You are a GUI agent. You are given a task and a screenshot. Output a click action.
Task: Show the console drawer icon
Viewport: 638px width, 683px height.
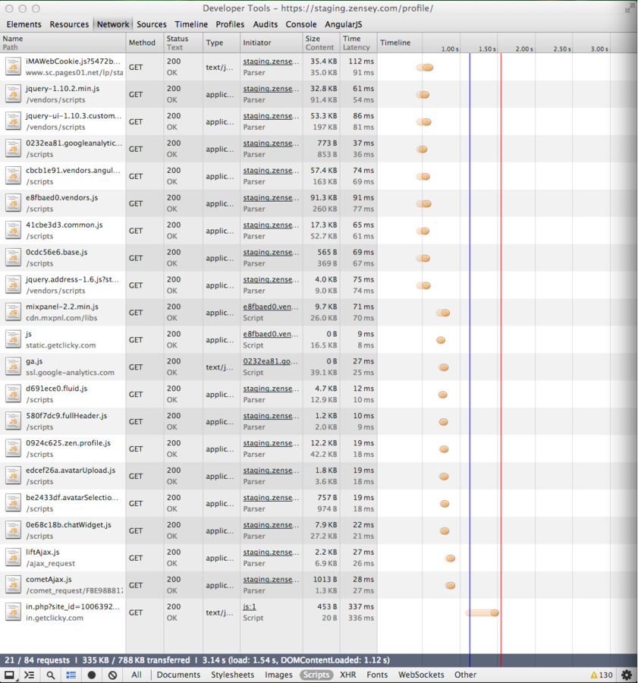(29, 675)
